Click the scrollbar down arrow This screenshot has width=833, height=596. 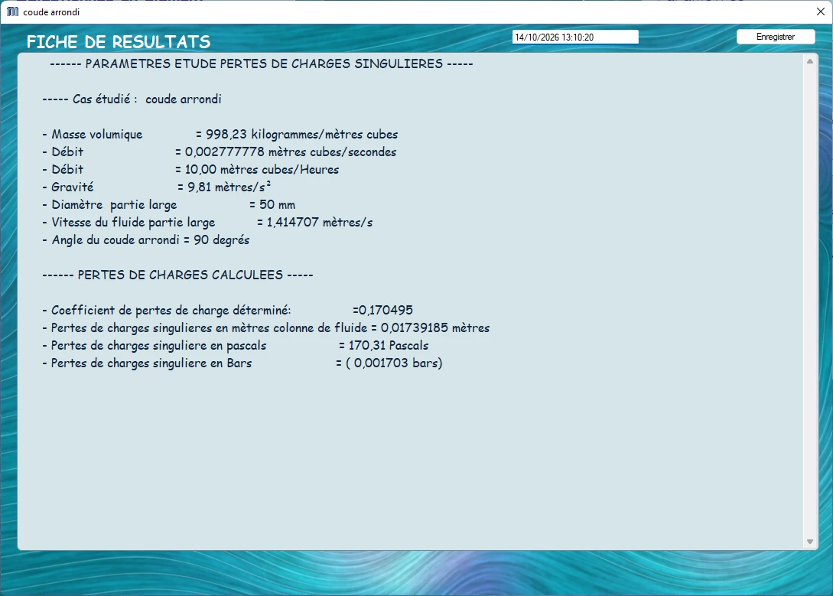point(810,541)
